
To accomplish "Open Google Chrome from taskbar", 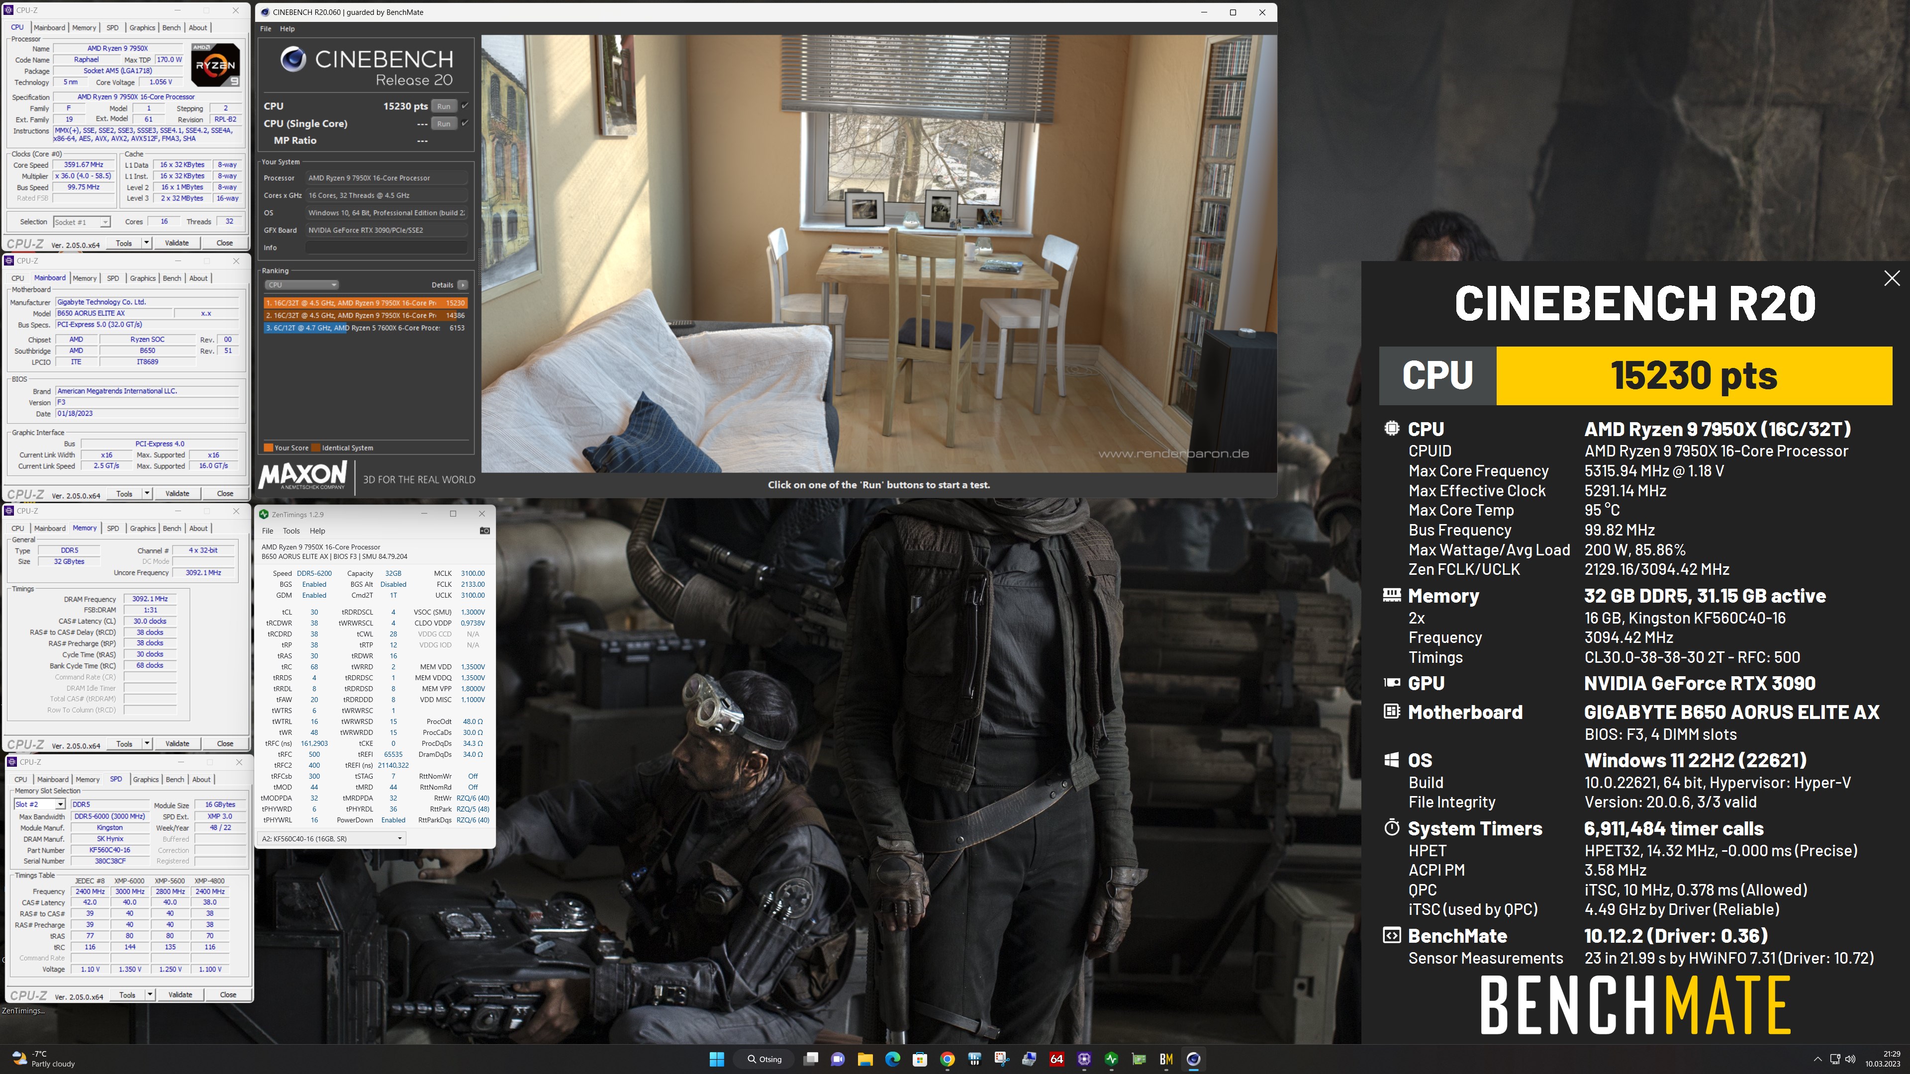I will point(948,1059).
